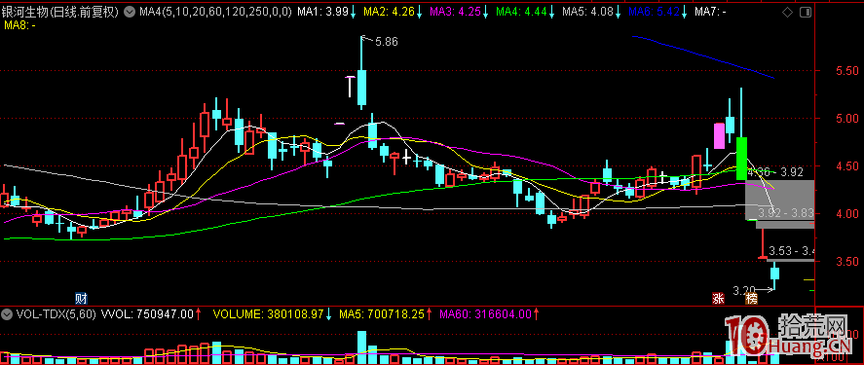The width and height of the screenshot is (864, 365).
Task: Open the 榜 leaderboard marker
Action: (751, 299)
